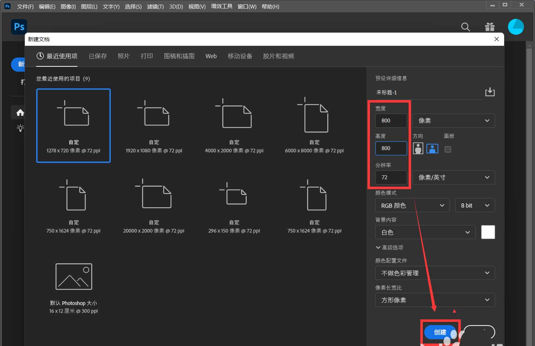Screen dimensions: 535x346
Task: Switch to the 移动设备 tab
Action: 240,56
